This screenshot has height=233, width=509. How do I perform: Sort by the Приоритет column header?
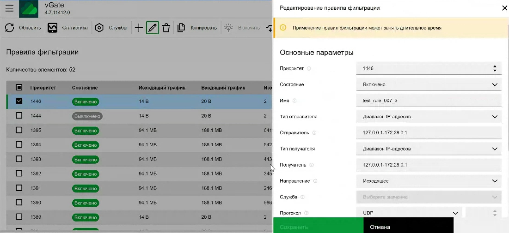pyautogui.click(x=43, y=88)
